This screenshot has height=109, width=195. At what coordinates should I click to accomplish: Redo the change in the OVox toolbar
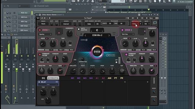pos(47,18)
